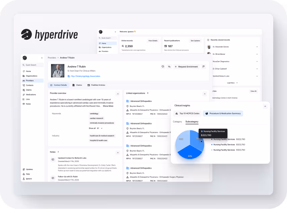Select the Top 10 HCPCS Codes view
This screenshot has height=209, width=287.
click(187, 114)
